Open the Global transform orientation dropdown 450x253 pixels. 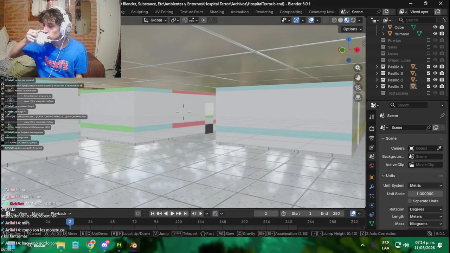click(155, 20)
